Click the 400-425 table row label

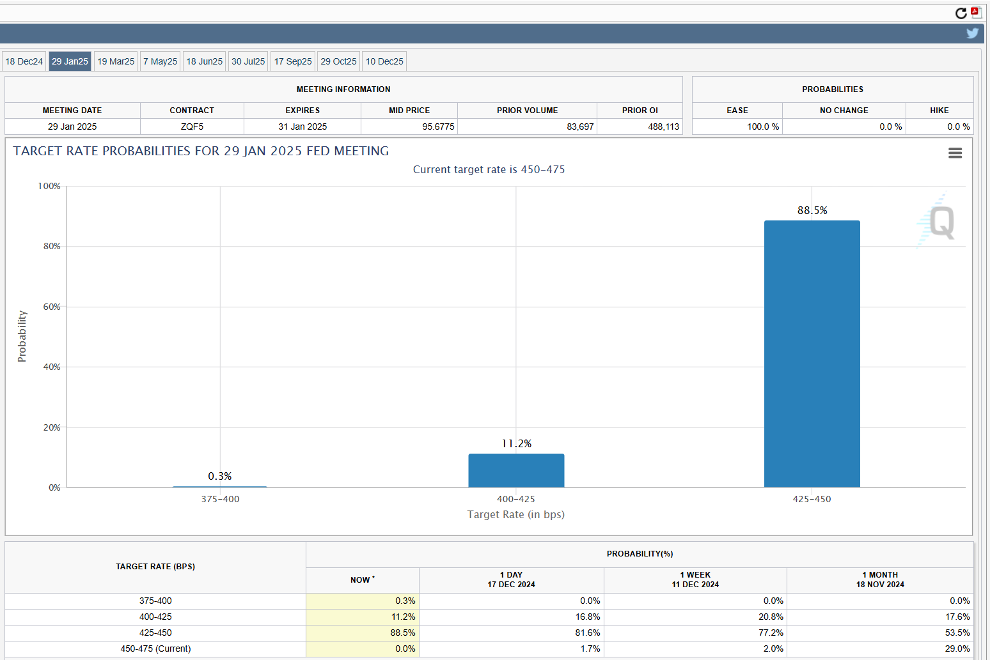click(155, 617)
